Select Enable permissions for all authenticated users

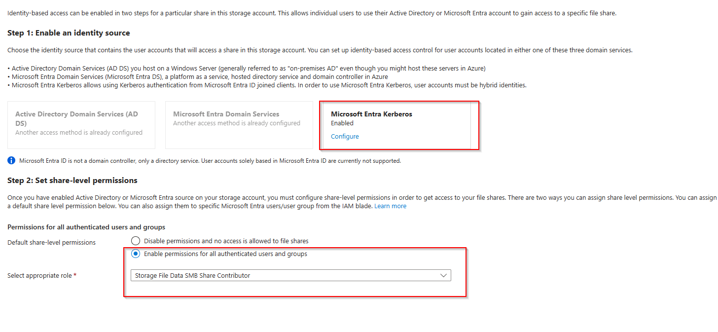point(136,254)
